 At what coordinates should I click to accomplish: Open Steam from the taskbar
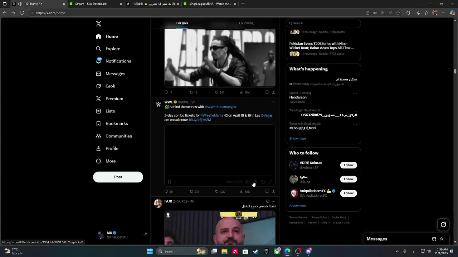coord(255,251)
